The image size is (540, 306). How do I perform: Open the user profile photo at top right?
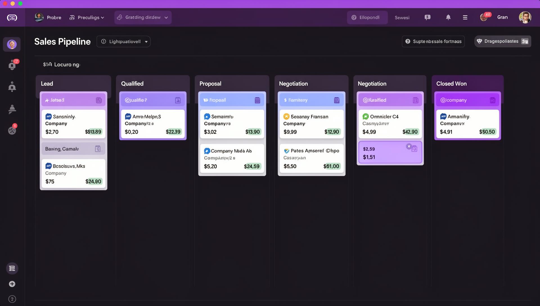click(525, 17)
